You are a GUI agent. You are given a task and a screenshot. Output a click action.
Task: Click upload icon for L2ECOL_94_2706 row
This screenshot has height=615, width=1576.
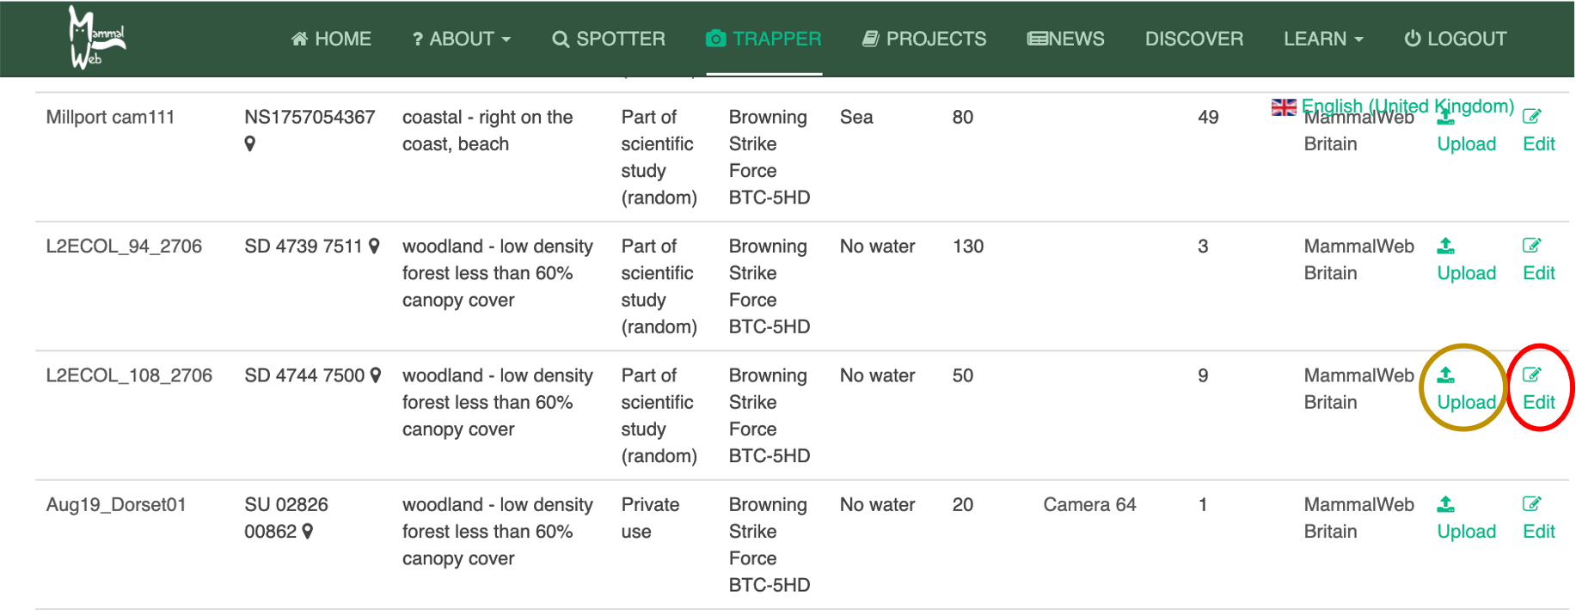(1446, 246)
